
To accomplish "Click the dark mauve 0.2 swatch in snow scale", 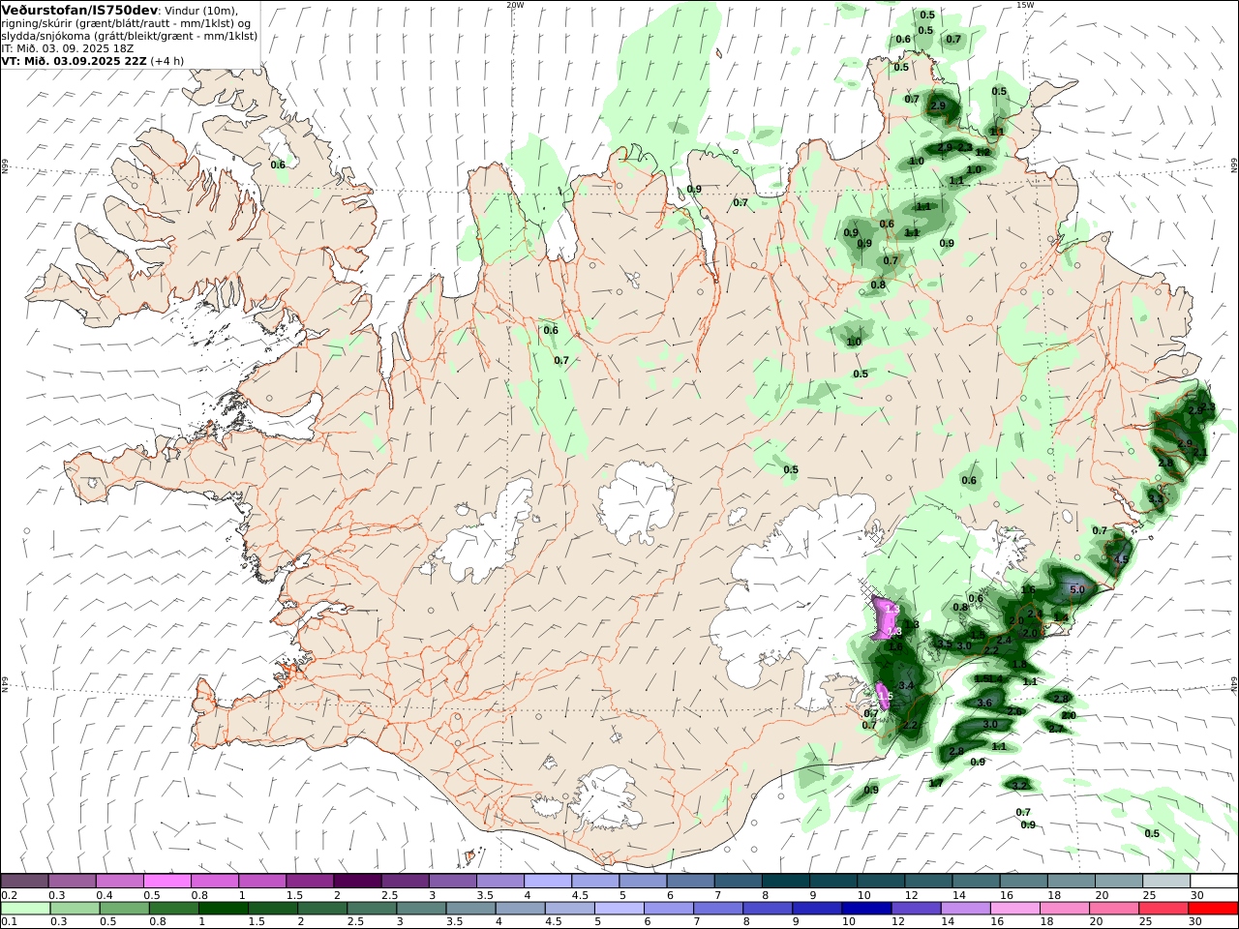I will point(25,881).
